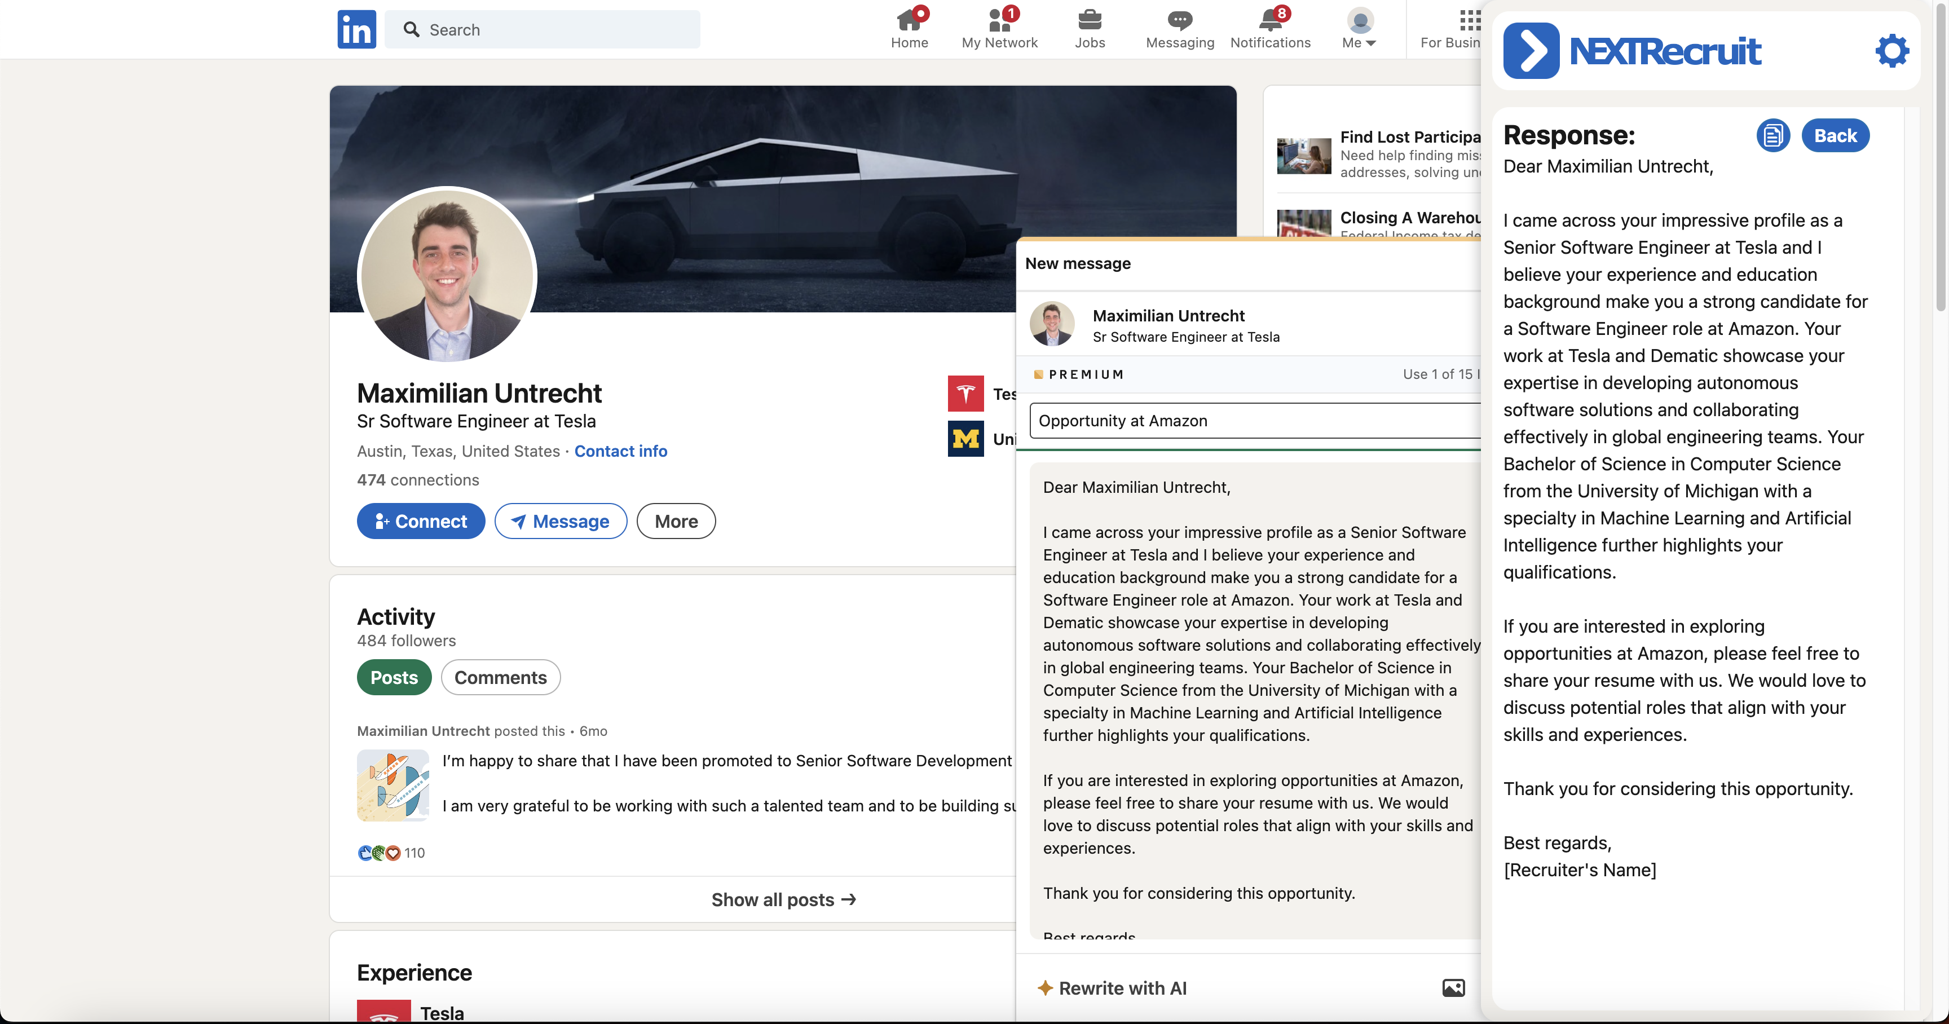Screen dimensions: 1949x1024
Task: Click the Back button in NEXTRecruit
Action: [1835, 135]
